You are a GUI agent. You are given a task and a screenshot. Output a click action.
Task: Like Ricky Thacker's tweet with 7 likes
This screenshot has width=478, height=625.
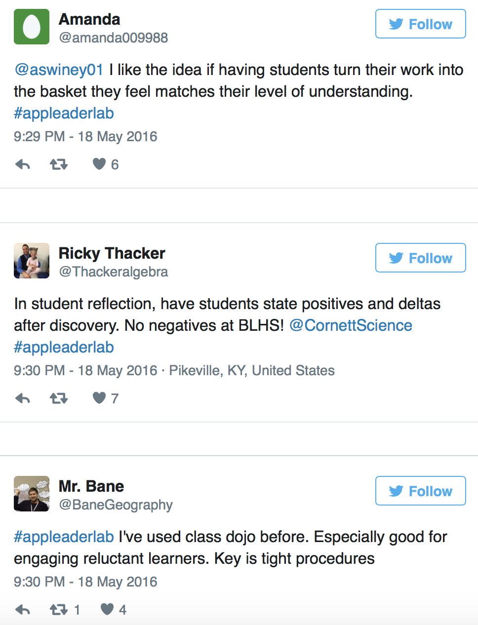(99, 398)
